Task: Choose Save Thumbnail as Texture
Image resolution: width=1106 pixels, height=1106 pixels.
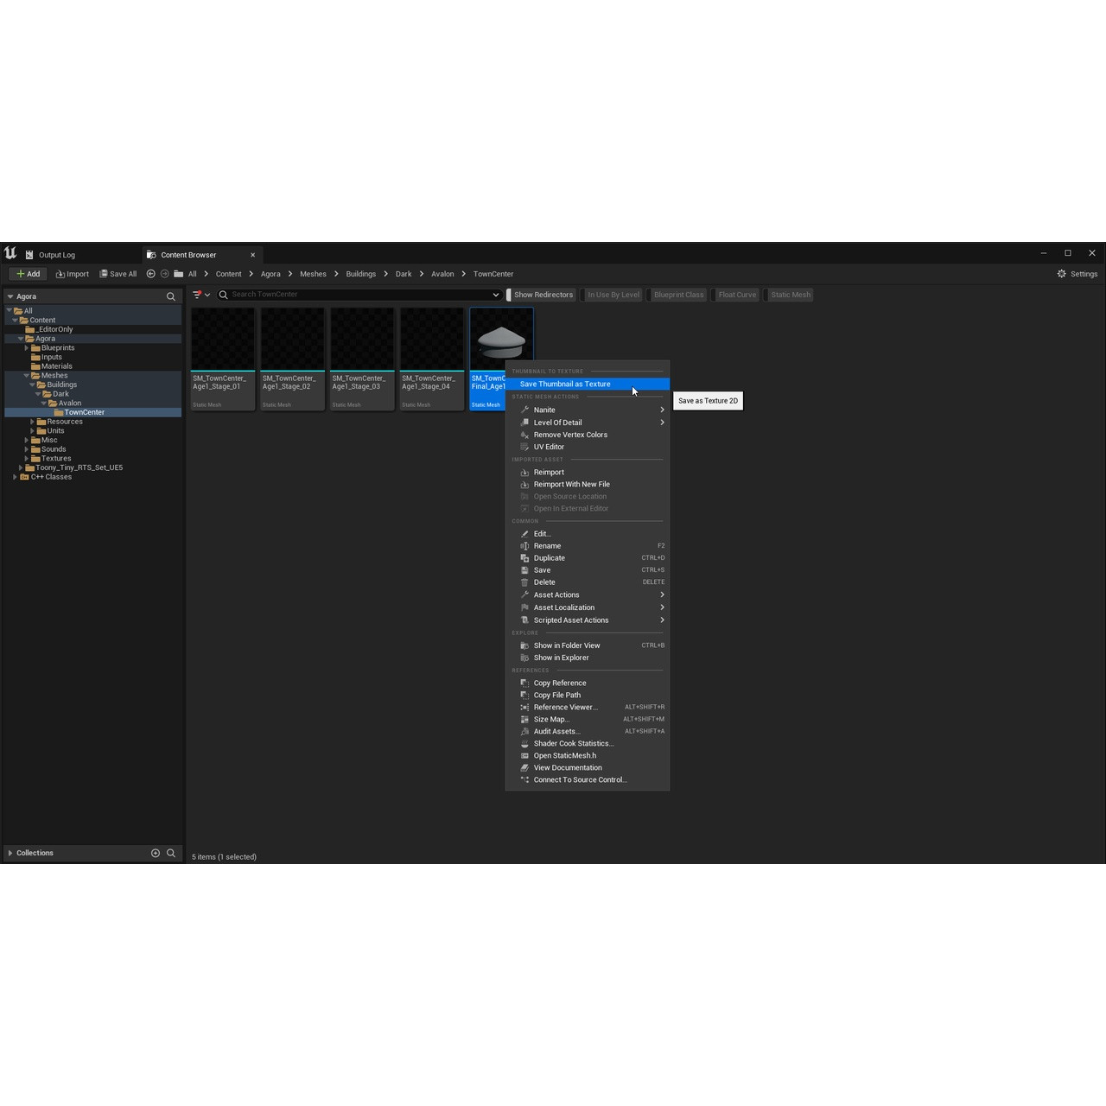Action: pos(588,384)
